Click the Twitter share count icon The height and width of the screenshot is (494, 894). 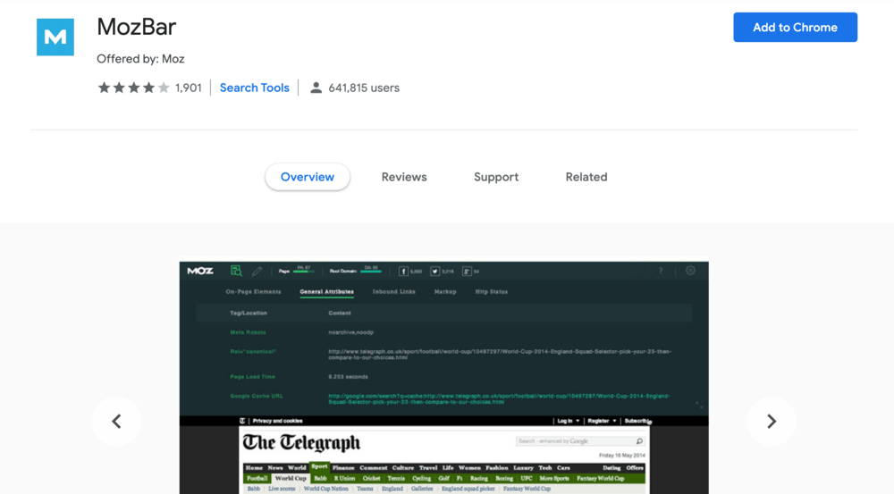(x=435, y=272)
